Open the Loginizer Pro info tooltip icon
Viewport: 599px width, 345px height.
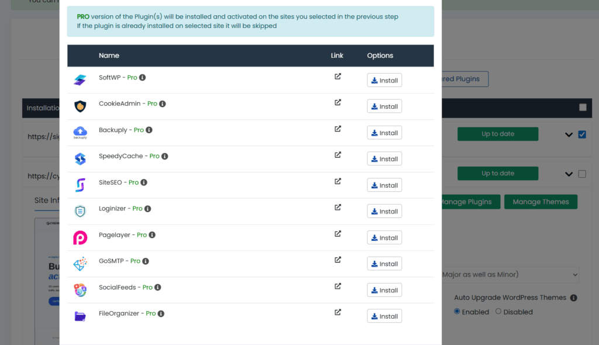coord(147,208)
